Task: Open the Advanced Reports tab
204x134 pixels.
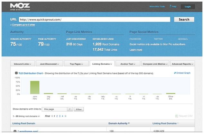Action: (x=182, y=64)
